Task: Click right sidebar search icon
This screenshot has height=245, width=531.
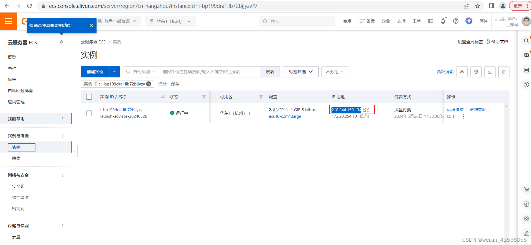Action: (526, 41)
